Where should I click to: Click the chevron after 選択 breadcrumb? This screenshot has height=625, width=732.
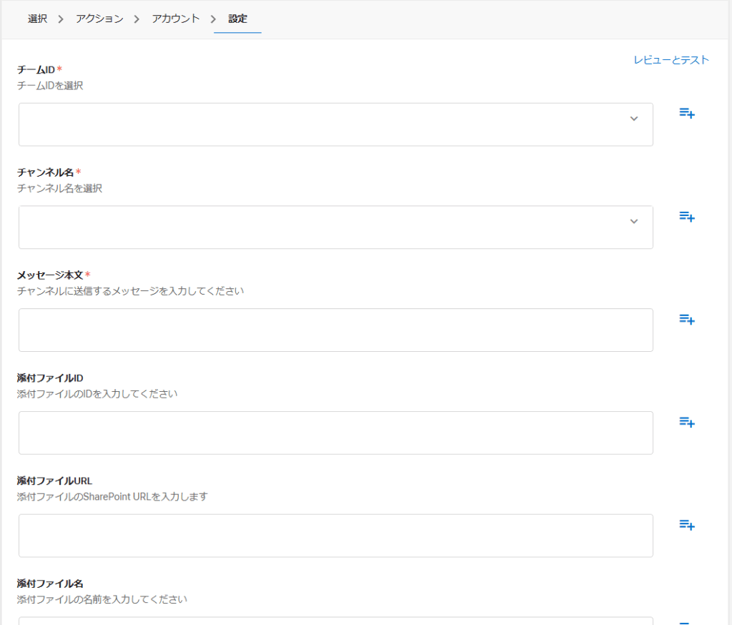point(61,19)
